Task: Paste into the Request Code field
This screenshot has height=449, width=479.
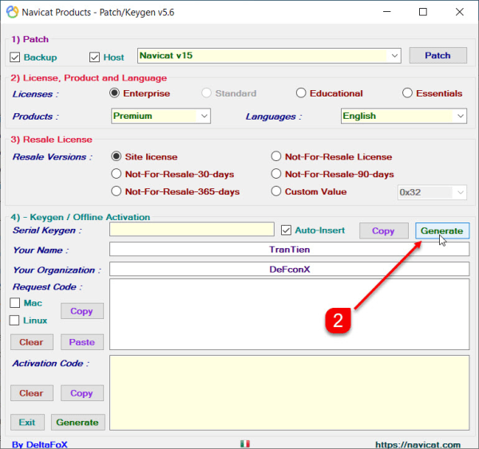Action: (82, 342)
